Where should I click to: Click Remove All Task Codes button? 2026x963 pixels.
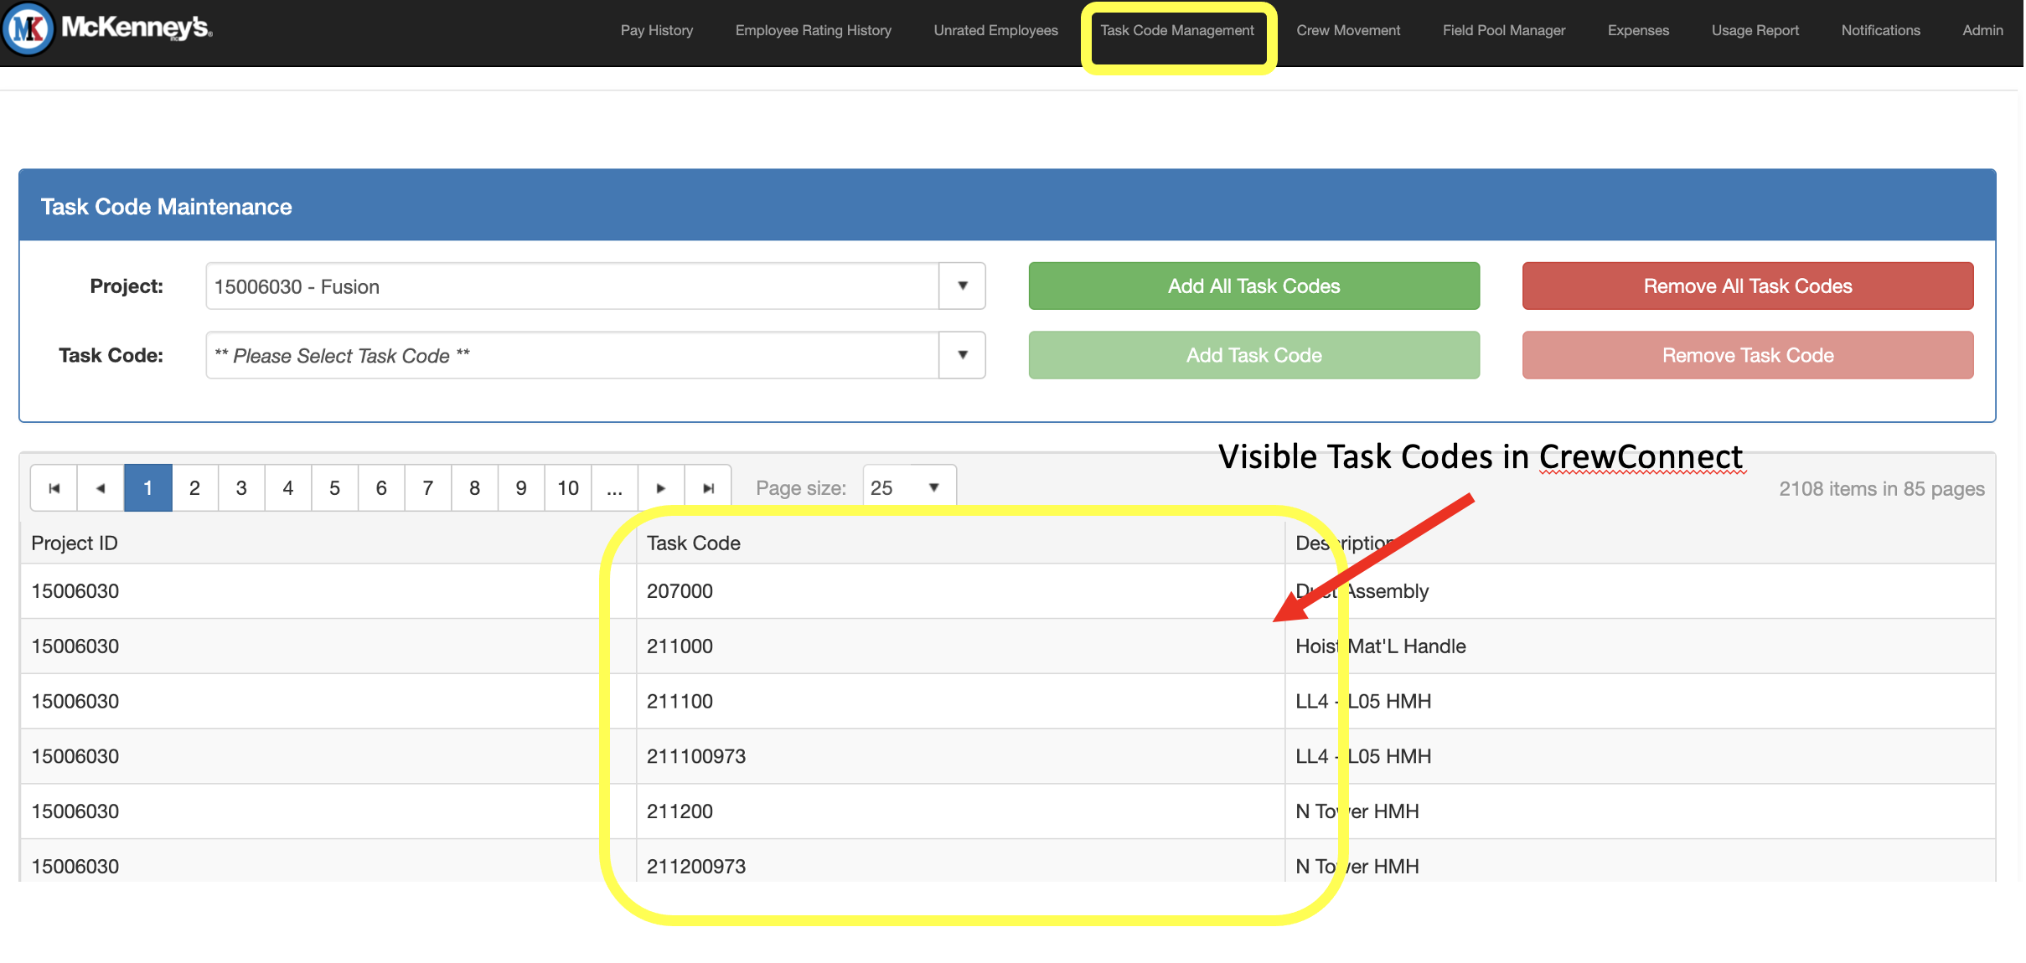[1747, 286]
